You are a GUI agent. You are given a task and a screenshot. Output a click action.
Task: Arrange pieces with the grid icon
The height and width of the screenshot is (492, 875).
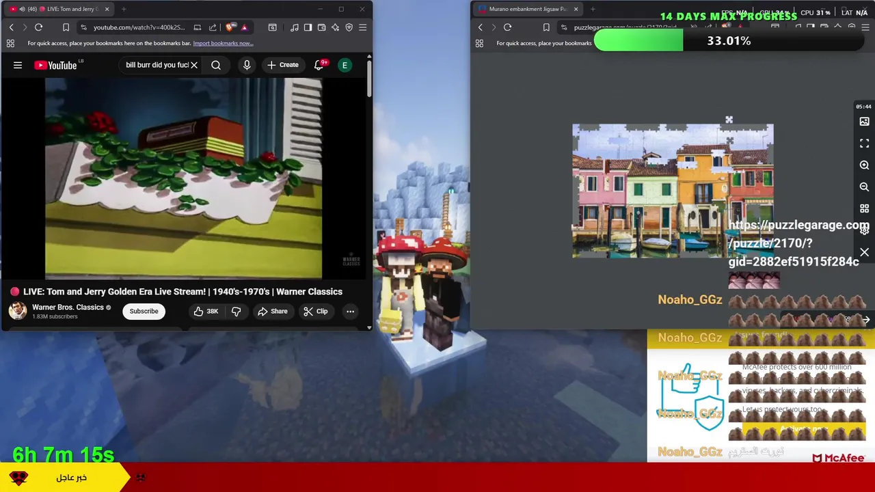pos(864,208)
